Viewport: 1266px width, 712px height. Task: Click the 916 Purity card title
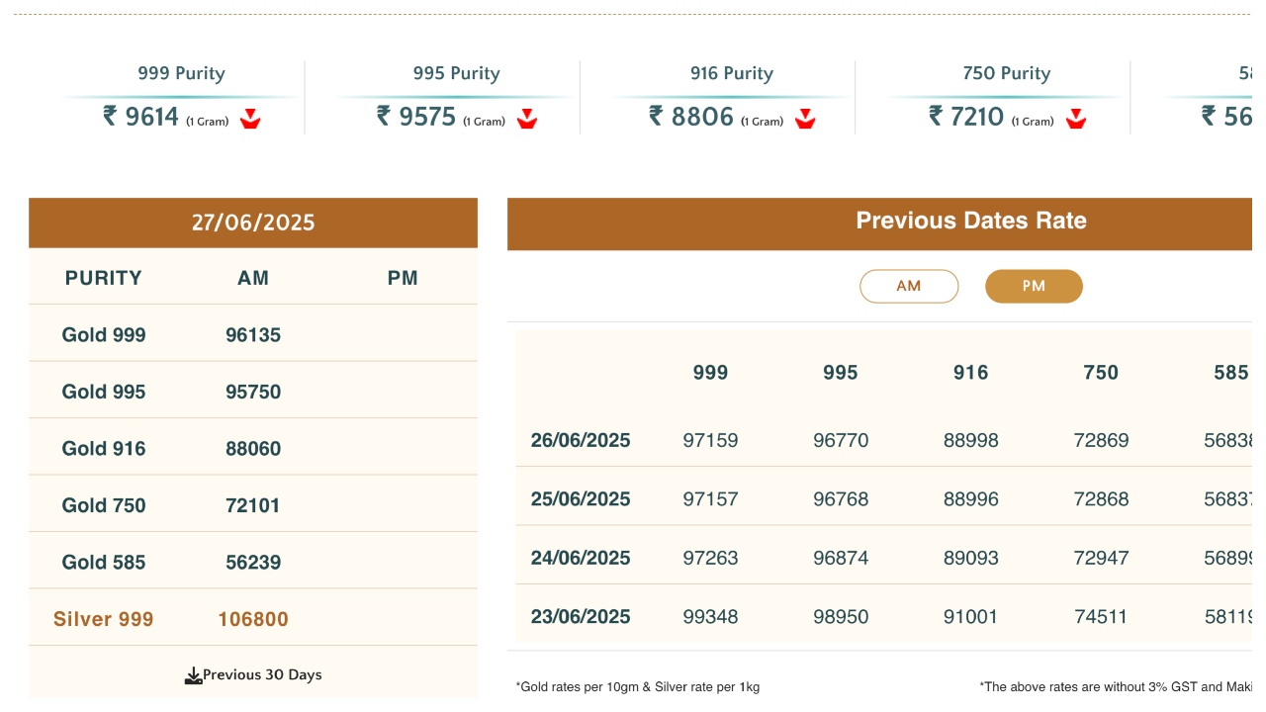click(732, 73)
